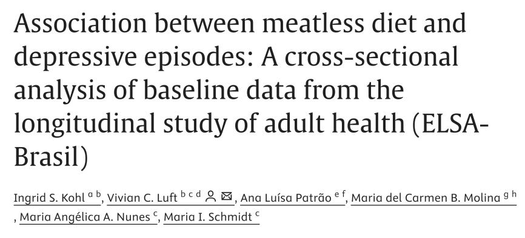This screenshot has height=238, width=525.
Task: Click affiliation superscript b after Kohl
Action: pyautogui.click(x=98, y=194)
